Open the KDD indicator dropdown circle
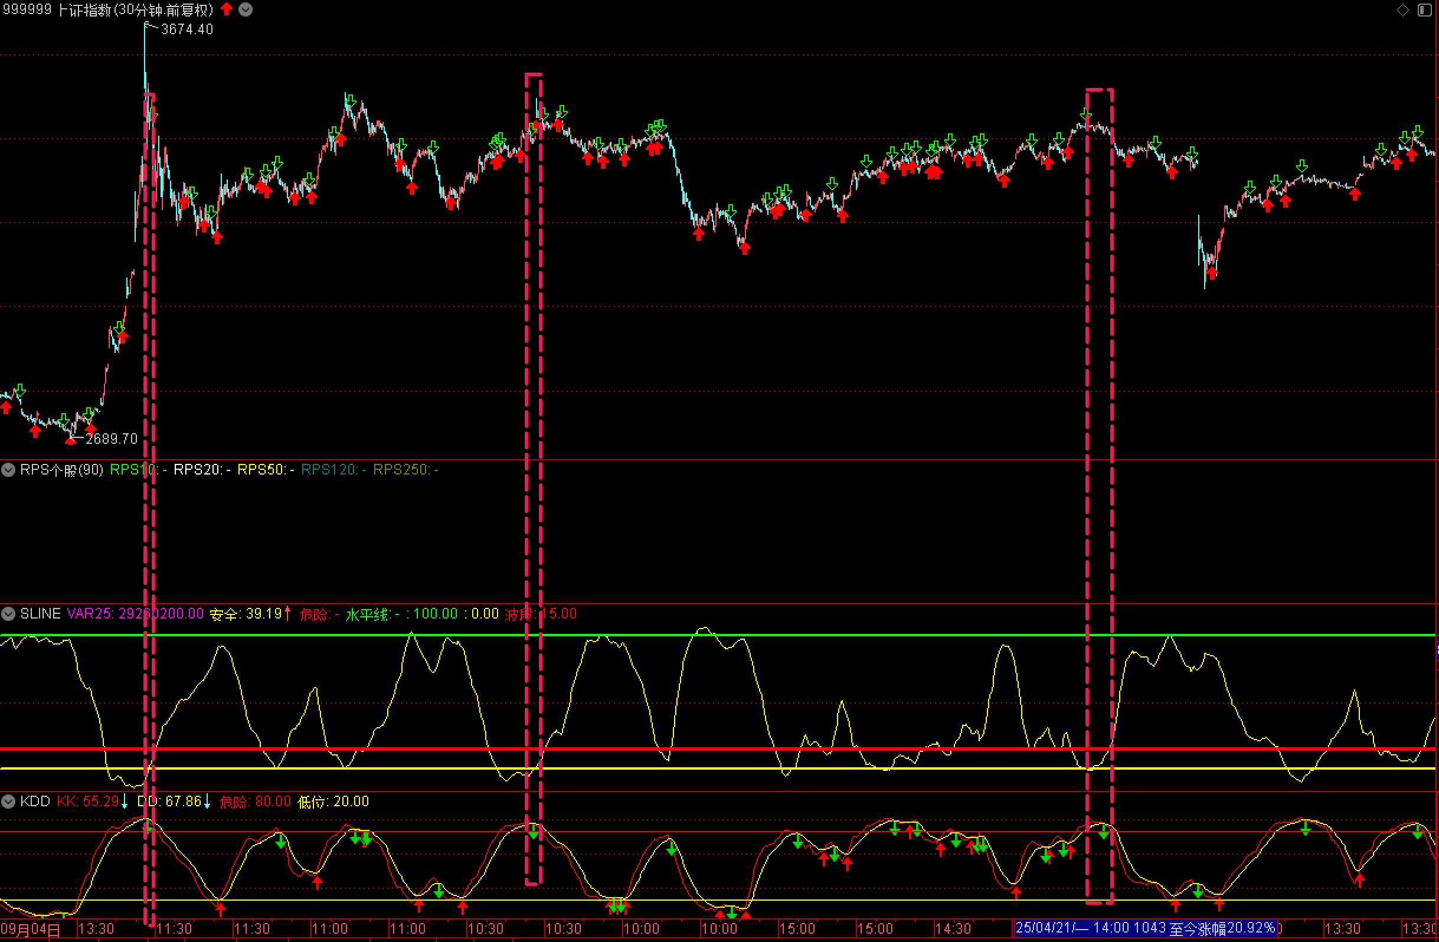1439x942 pixels. click(8, 802)
